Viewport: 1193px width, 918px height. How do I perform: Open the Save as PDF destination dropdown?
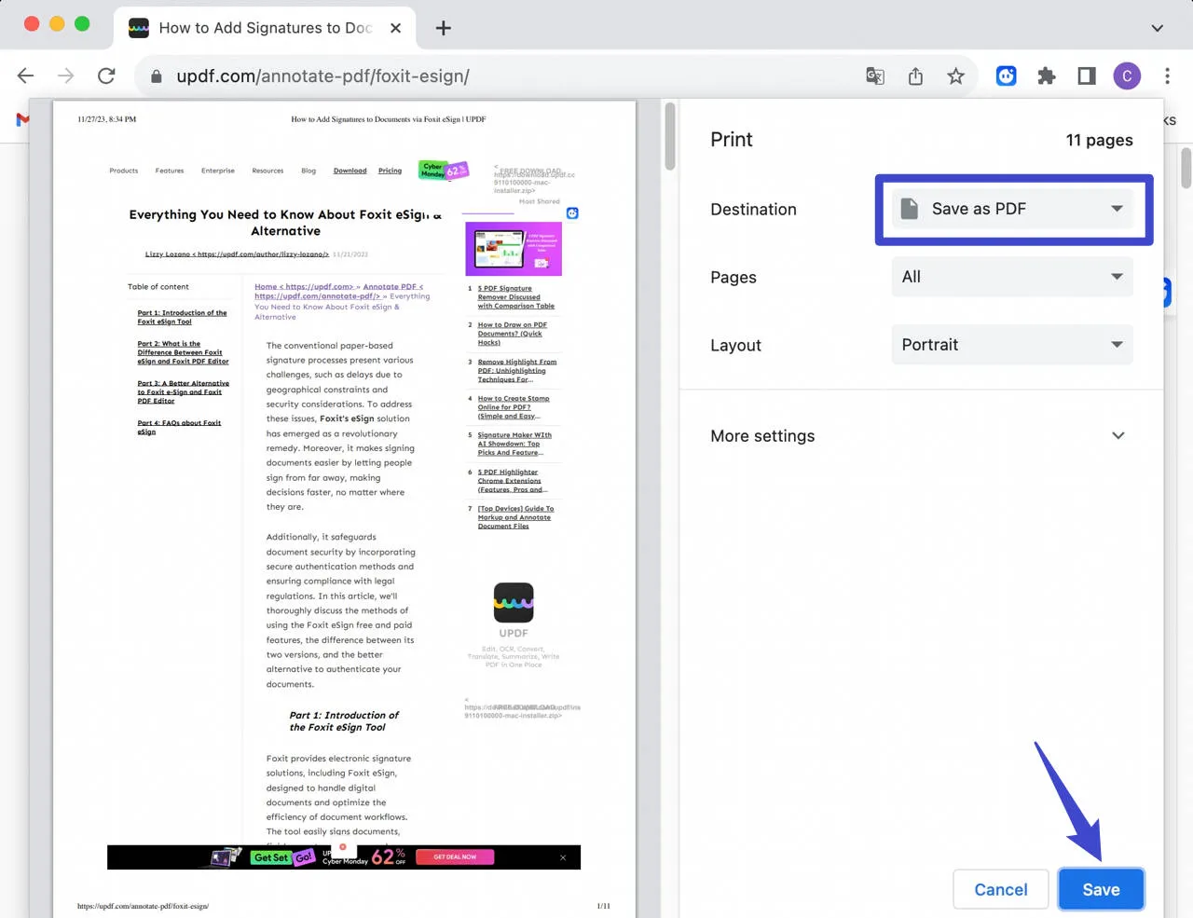tap(1013, 209)
